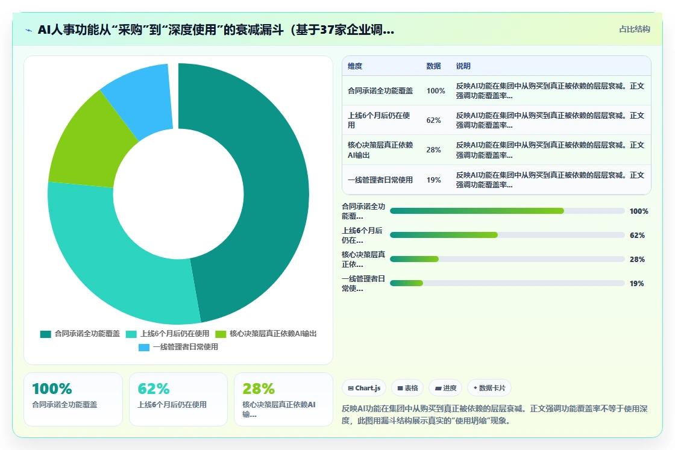Toggle legend item 合同承诺全功能覆盖
This screenshot has height=450, width=675.
coord(80,334)
